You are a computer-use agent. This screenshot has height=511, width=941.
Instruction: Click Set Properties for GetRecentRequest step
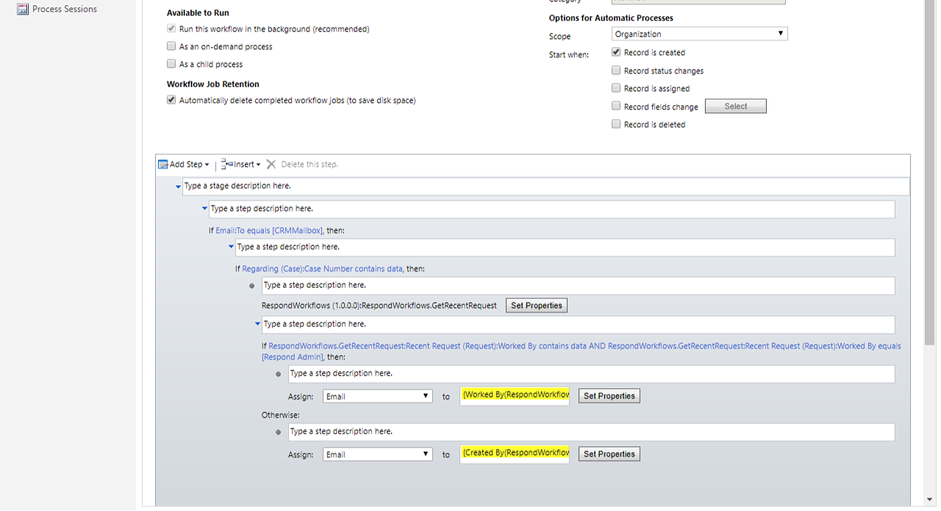click(536, 306)
